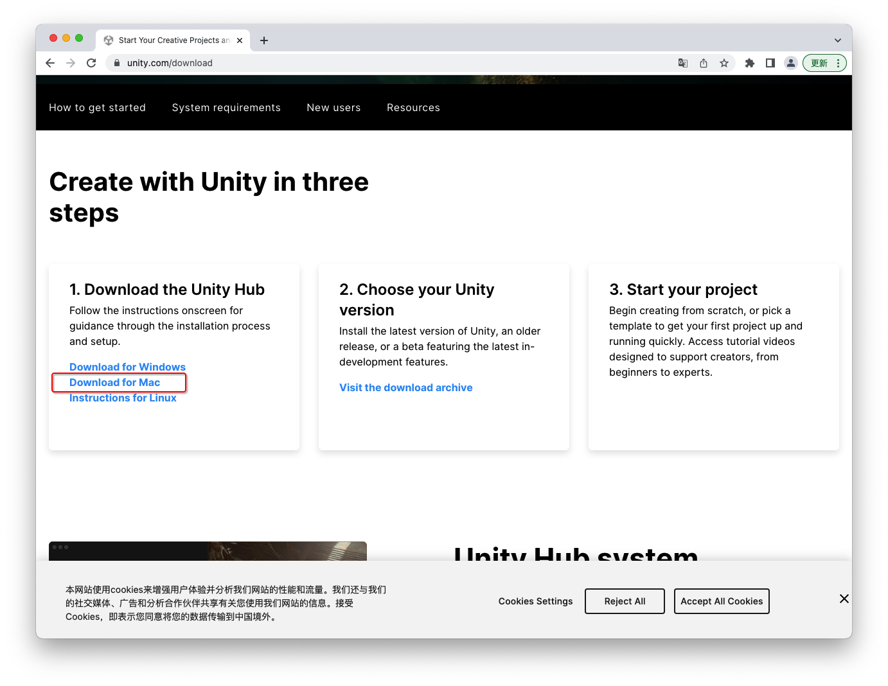Open the profile avatar icon
Image resolution: width=888 pixels, height=686 pixels.
tap(791, 63)
